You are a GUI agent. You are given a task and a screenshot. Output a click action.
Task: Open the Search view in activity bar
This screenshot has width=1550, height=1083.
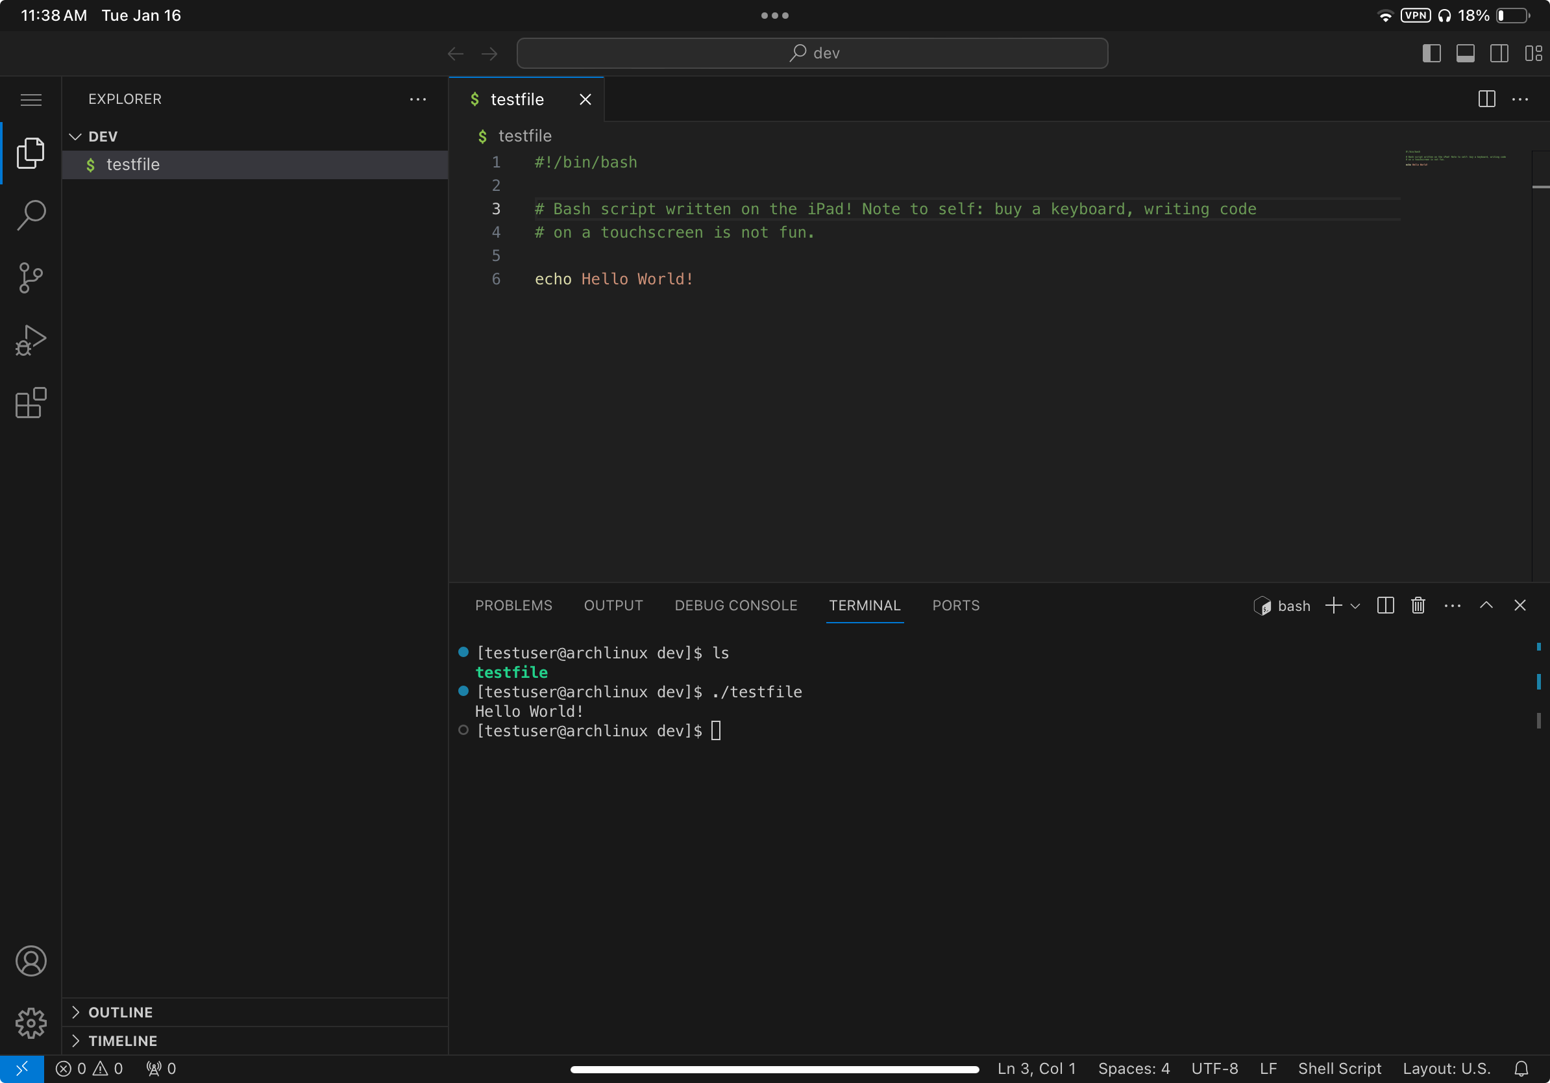[x=31, y=216]
